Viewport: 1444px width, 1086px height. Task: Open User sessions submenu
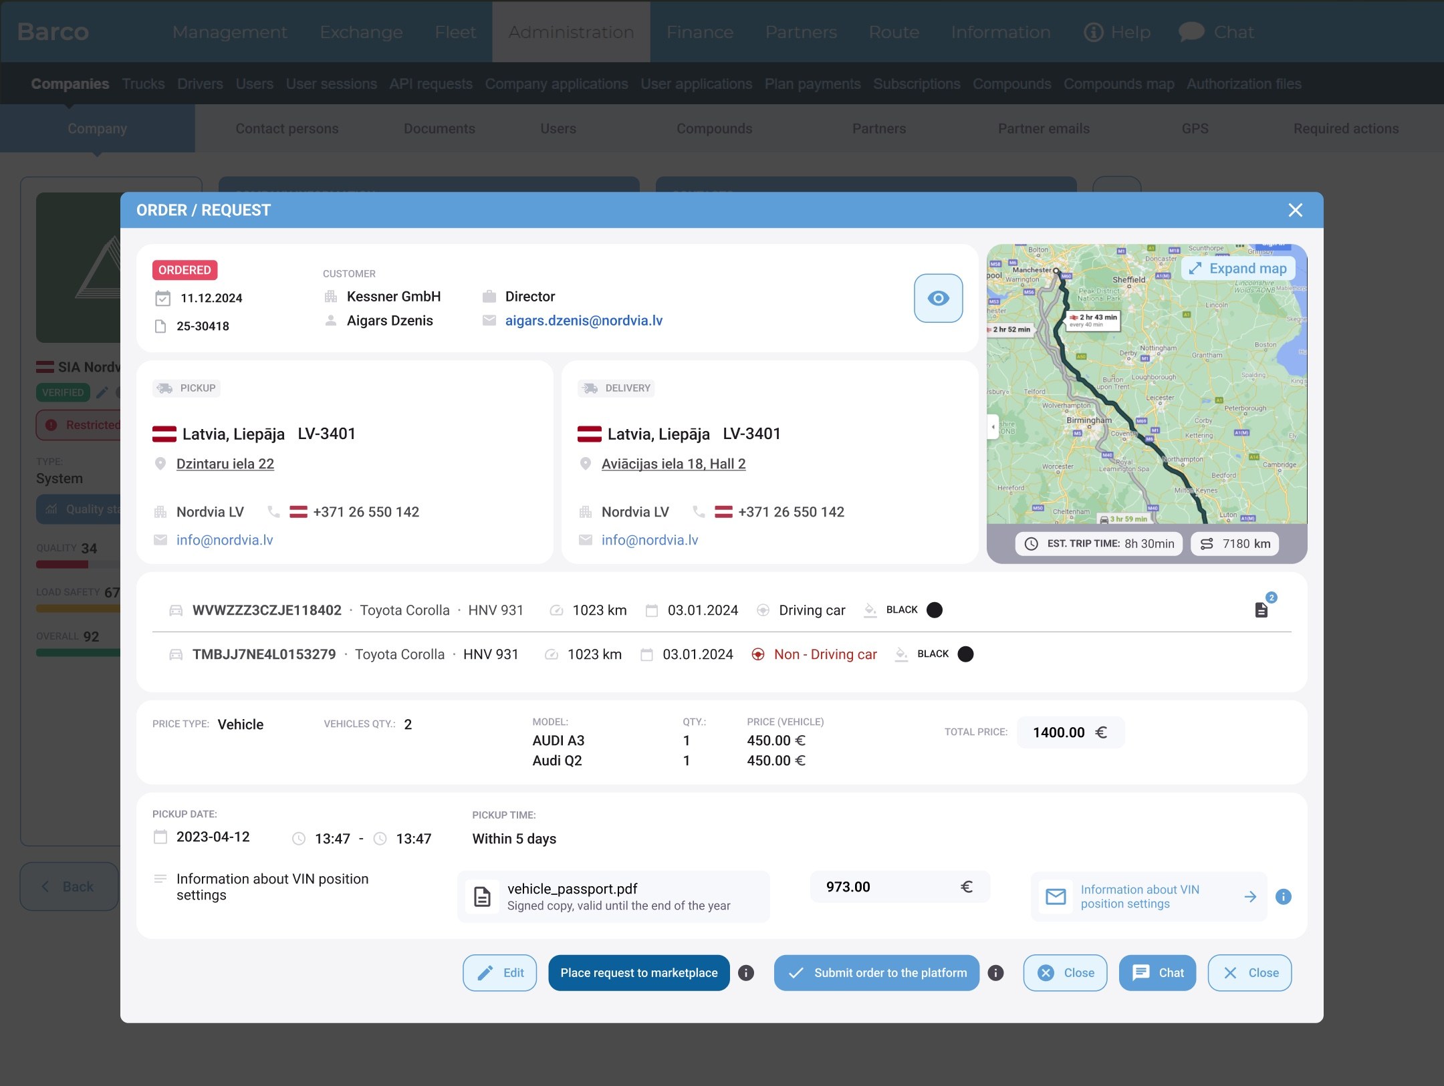pyautogui.click(x=332, y=84)
